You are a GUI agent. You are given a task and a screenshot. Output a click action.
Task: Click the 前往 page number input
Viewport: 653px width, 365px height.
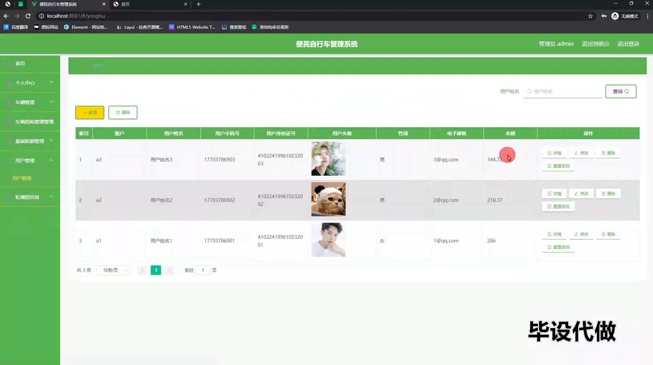click(203, 270)
